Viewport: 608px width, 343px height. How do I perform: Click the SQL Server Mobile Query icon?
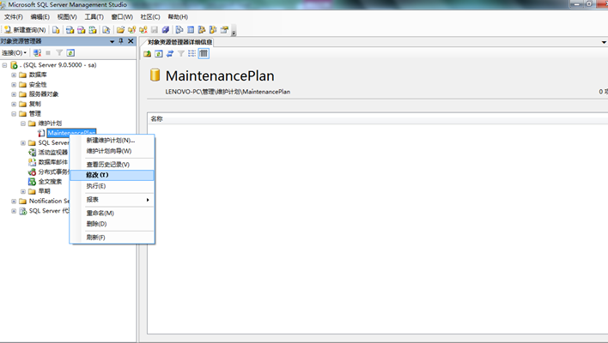click(x=106, y=30)
